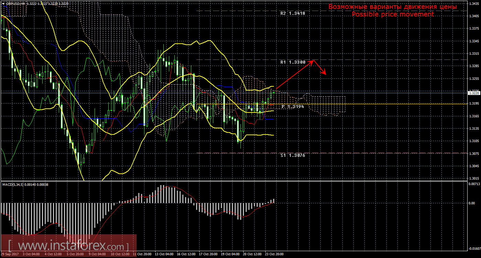Click the 0.00 MACD zero level value
Image resolution: width=481 pixels, height=258 pixels.
(x=472, y=203)
